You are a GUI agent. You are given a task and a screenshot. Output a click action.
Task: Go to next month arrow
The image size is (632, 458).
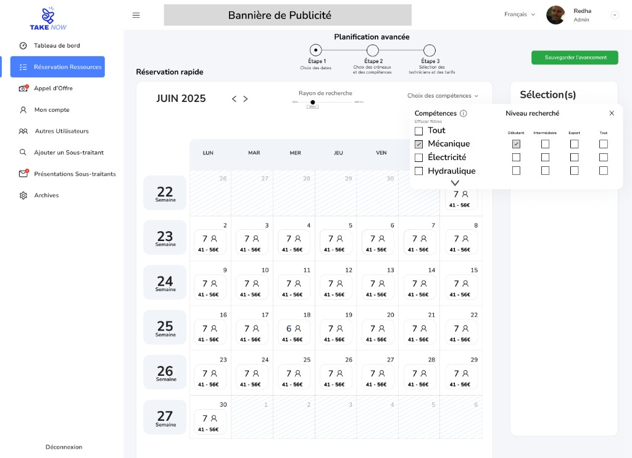click(x=246, y=99)
